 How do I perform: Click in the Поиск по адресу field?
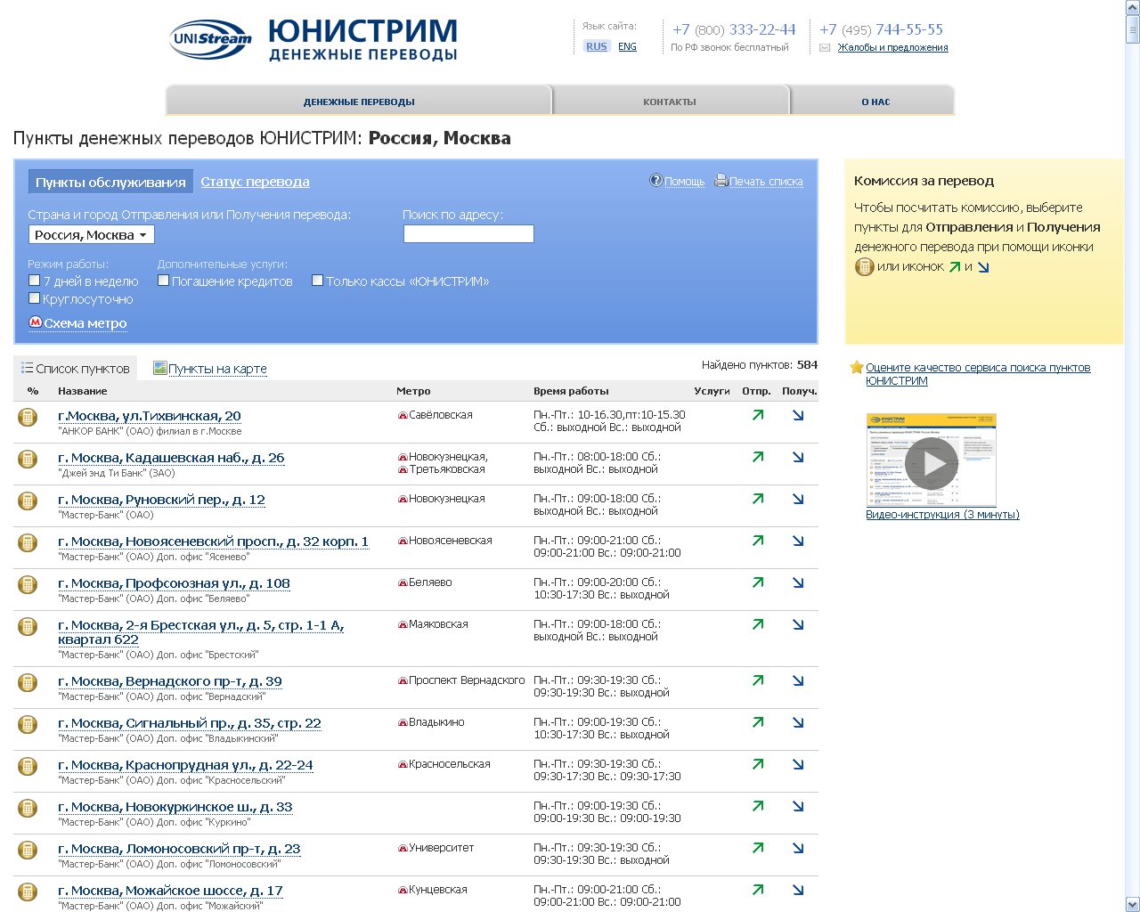468,233
